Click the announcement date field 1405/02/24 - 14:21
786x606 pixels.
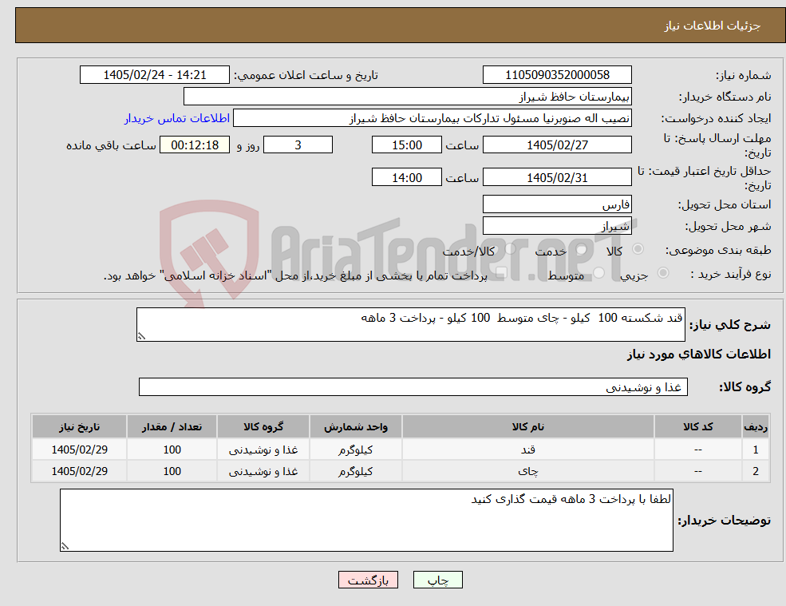tap(154, 75)
